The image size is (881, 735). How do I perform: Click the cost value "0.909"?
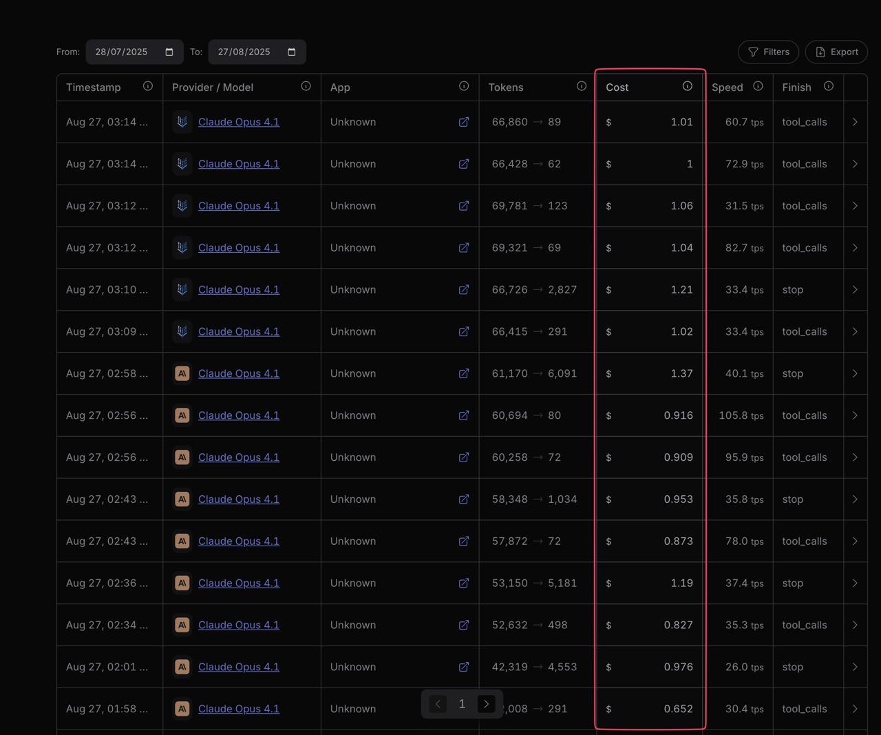tap(679, 457)
